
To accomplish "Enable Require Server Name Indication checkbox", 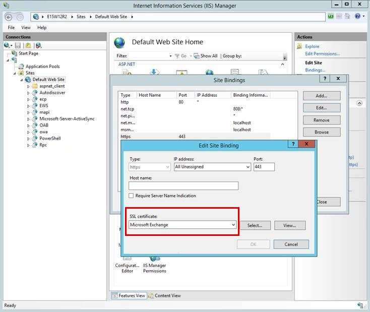I will coord(131,196).
